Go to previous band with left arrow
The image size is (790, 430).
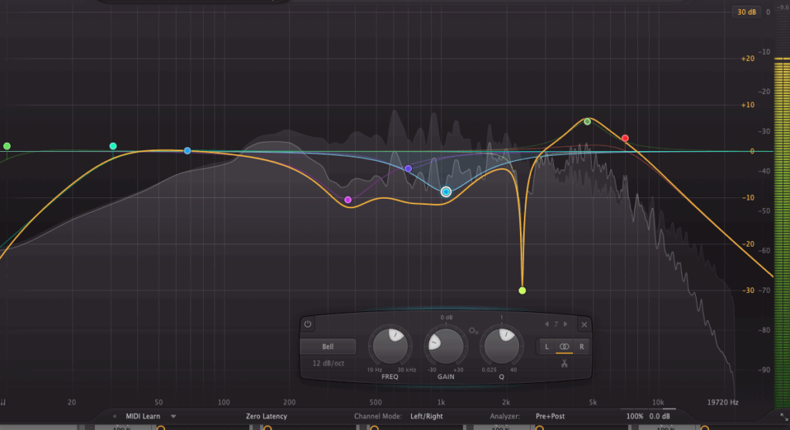point(547,324)
